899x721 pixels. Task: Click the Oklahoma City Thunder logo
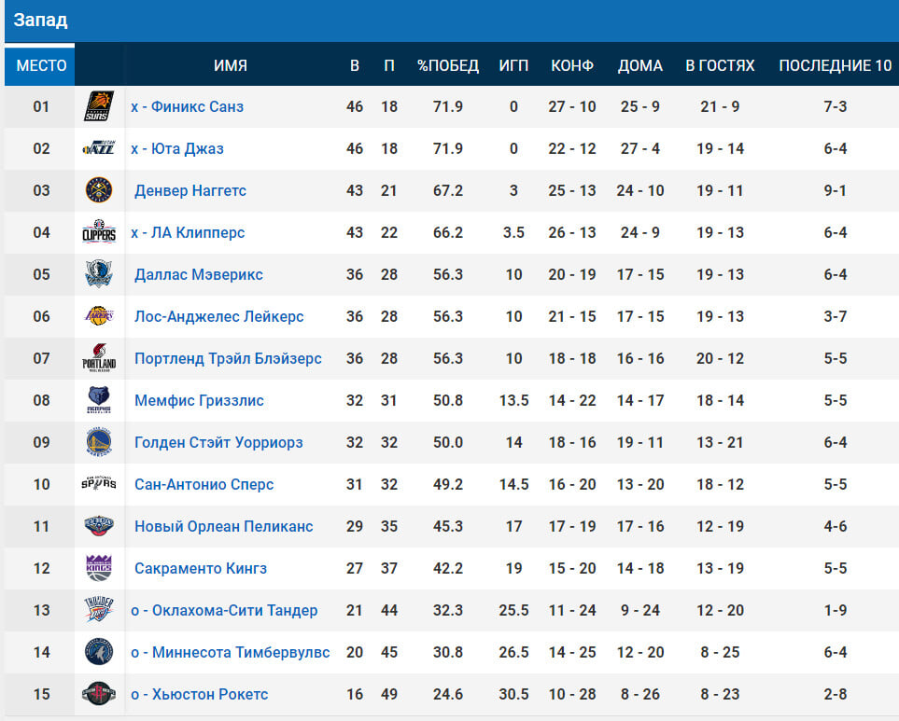click(99, 610)
